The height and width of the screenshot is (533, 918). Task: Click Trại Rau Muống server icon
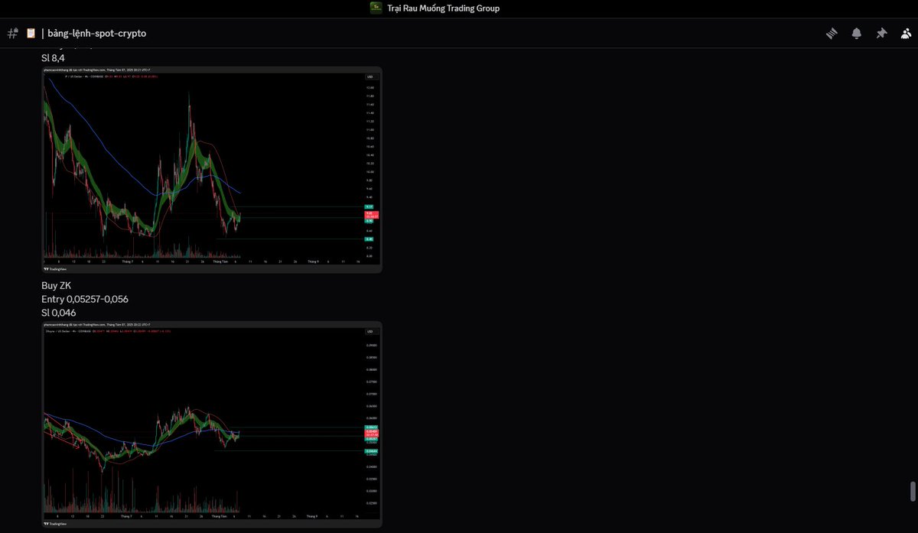point(376,8)
